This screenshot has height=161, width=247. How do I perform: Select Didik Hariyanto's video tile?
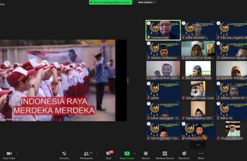[x=198, y=30]
